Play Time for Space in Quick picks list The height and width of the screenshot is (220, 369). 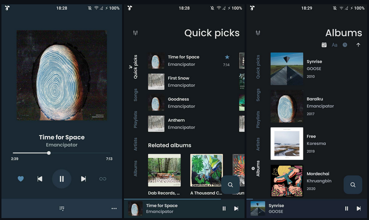tap(190, 61)
